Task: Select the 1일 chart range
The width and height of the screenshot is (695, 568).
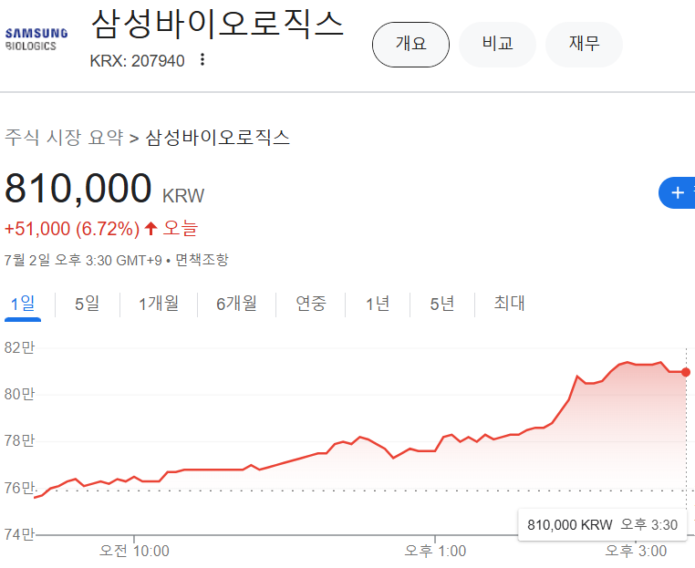Action: click(x=23, y=304)
